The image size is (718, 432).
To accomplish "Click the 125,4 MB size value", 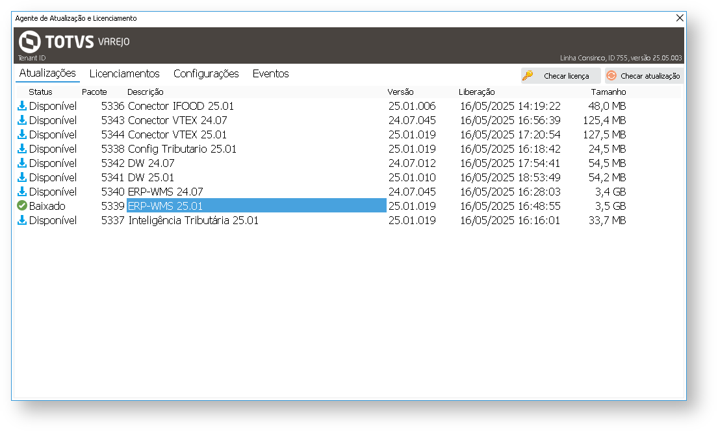I will 604,120.
